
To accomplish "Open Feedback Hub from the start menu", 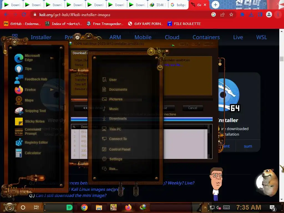I will [x=31, y=79].
